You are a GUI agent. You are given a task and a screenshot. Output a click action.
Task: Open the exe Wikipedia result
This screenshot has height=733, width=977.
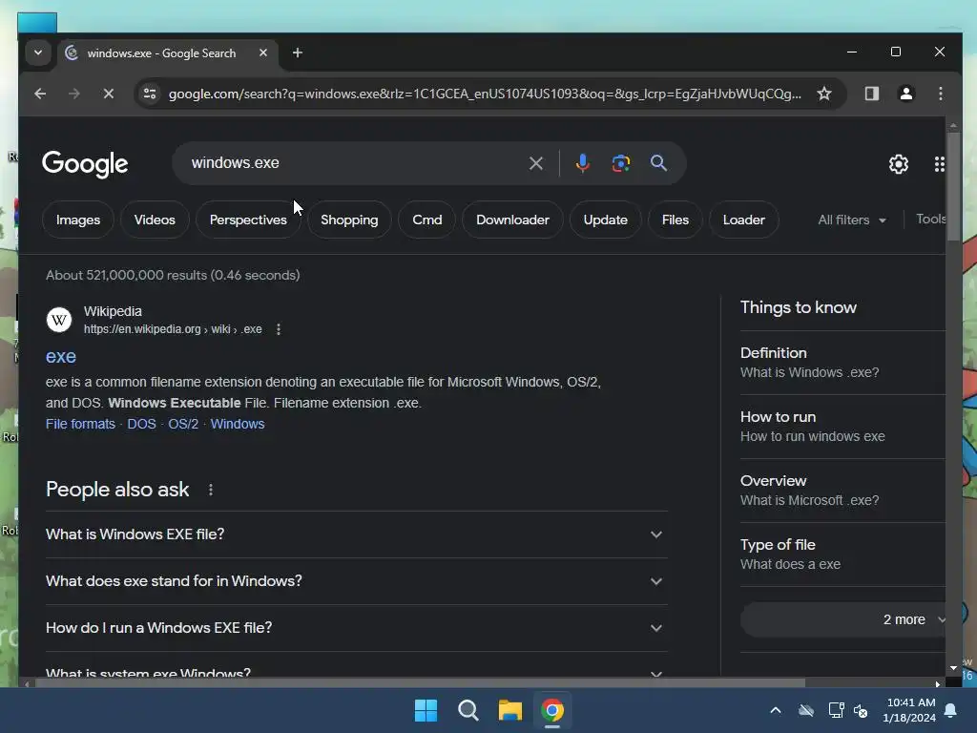[61, 356]
